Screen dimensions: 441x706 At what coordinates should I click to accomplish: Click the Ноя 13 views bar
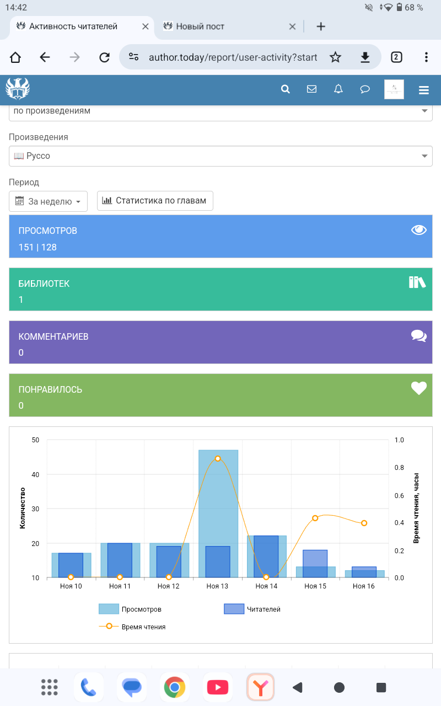218,496
